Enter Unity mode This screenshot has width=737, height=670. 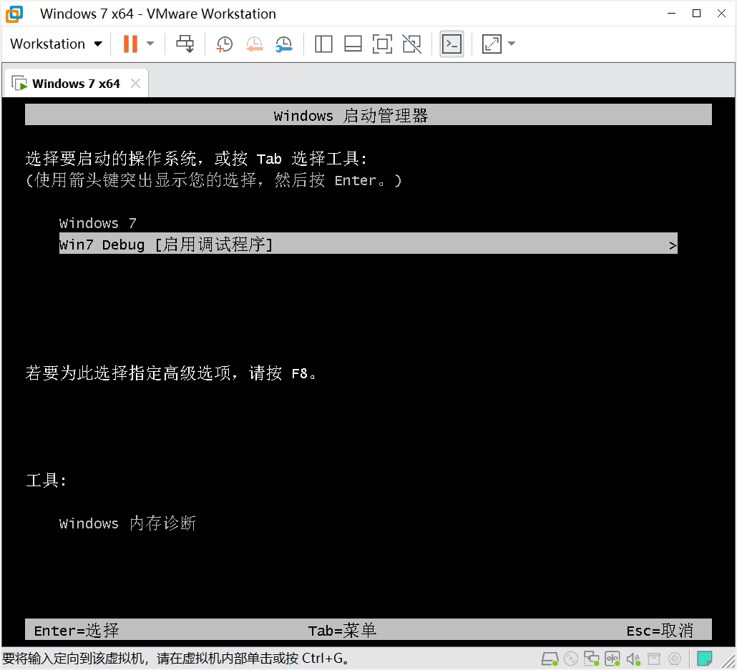point(411,44)
